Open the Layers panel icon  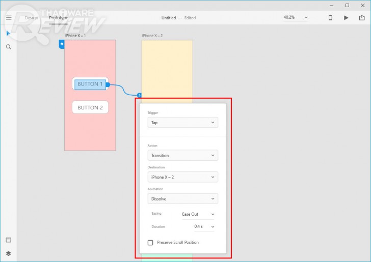click(9, 253)
